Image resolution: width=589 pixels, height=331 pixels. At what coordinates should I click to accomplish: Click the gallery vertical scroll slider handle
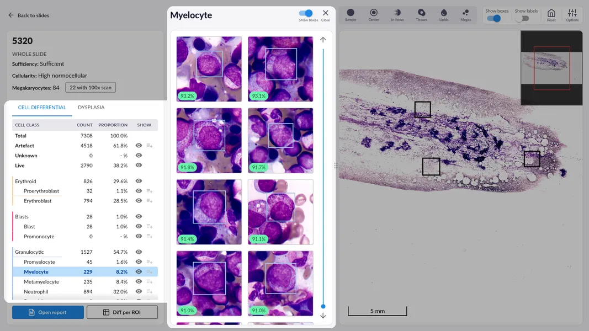[x=323, y=306]
